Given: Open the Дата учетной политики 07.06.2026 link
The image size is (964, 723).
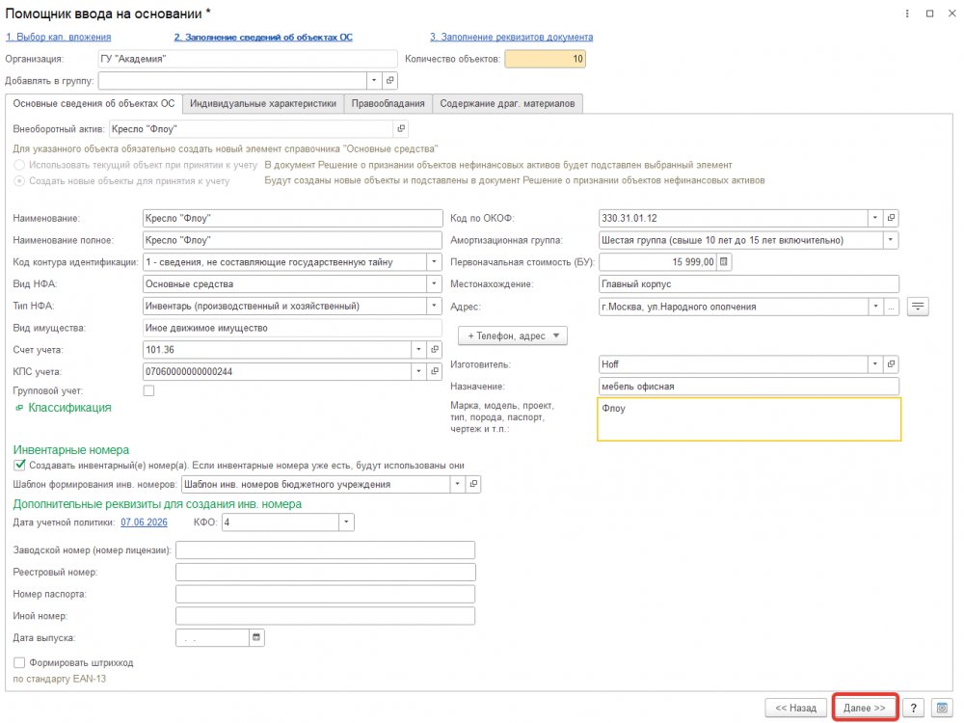Looking at the screenshot, I should 144,522.
